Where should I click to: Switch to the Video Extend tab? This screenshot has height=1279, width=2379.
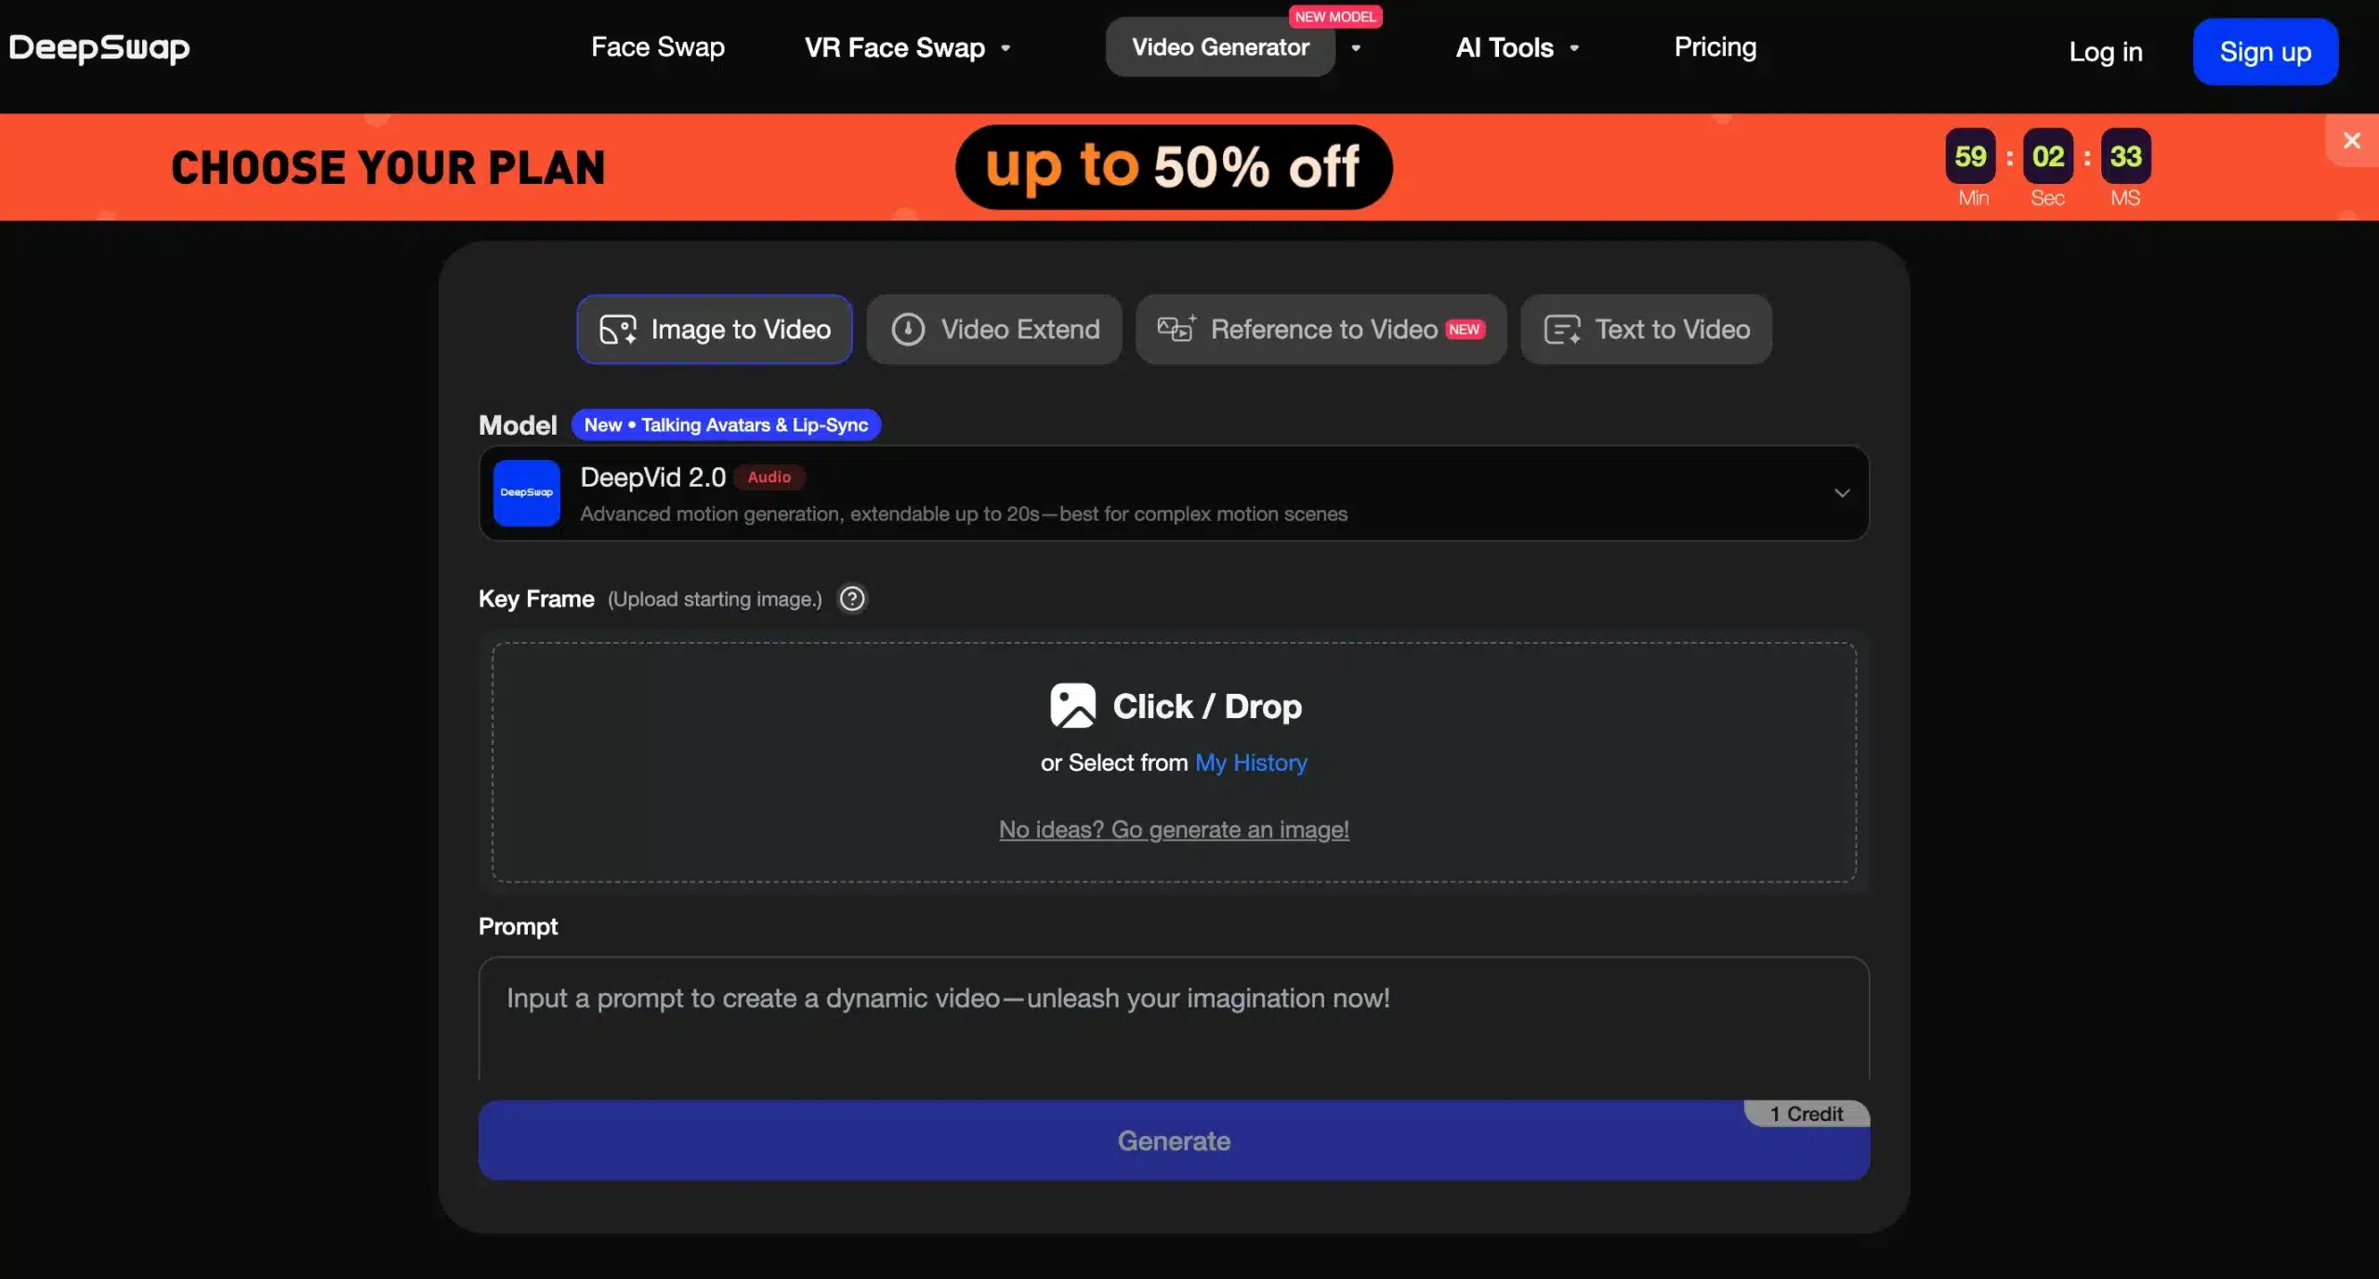[x=994, y=330]
